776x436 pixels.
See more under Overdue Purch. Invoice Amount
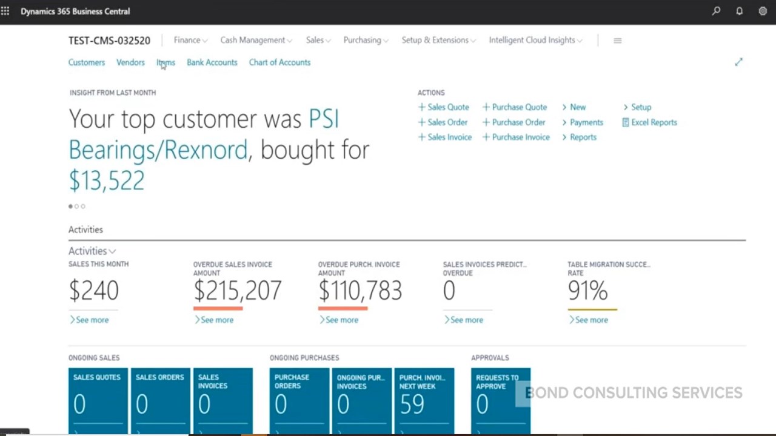pyautogui.click(x=339, y=320)
